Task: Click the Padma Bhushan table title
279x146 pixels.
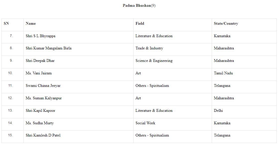Action: tap(139, 5)
